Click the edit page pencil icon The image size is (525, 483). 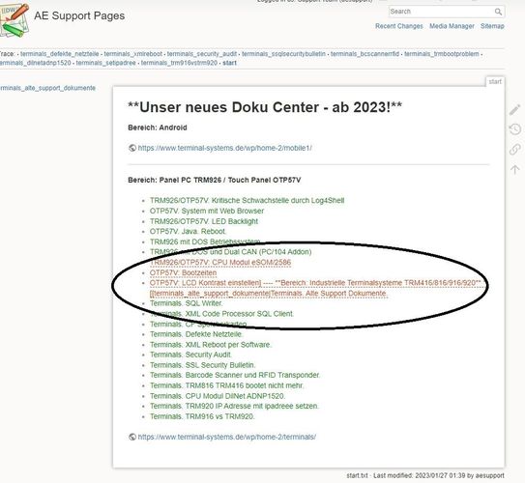pos(515,110)
